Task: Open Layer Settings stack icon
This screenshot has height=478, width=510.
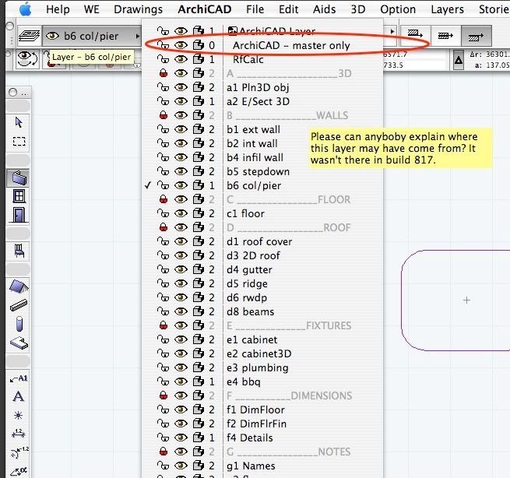Action: pyautogui.click(x=29, y=36)
